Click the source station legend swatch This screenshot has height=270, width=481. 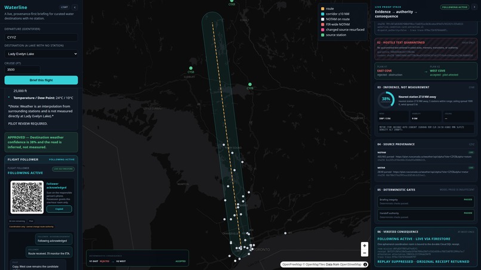tap(322, 35)
